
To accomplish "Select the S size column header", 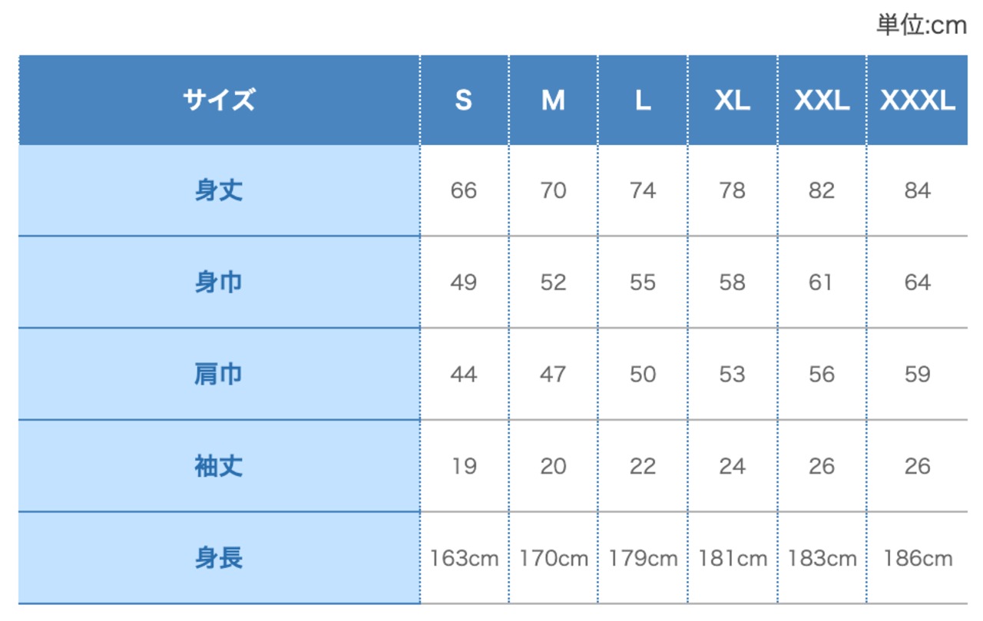I will click(464, 100).
